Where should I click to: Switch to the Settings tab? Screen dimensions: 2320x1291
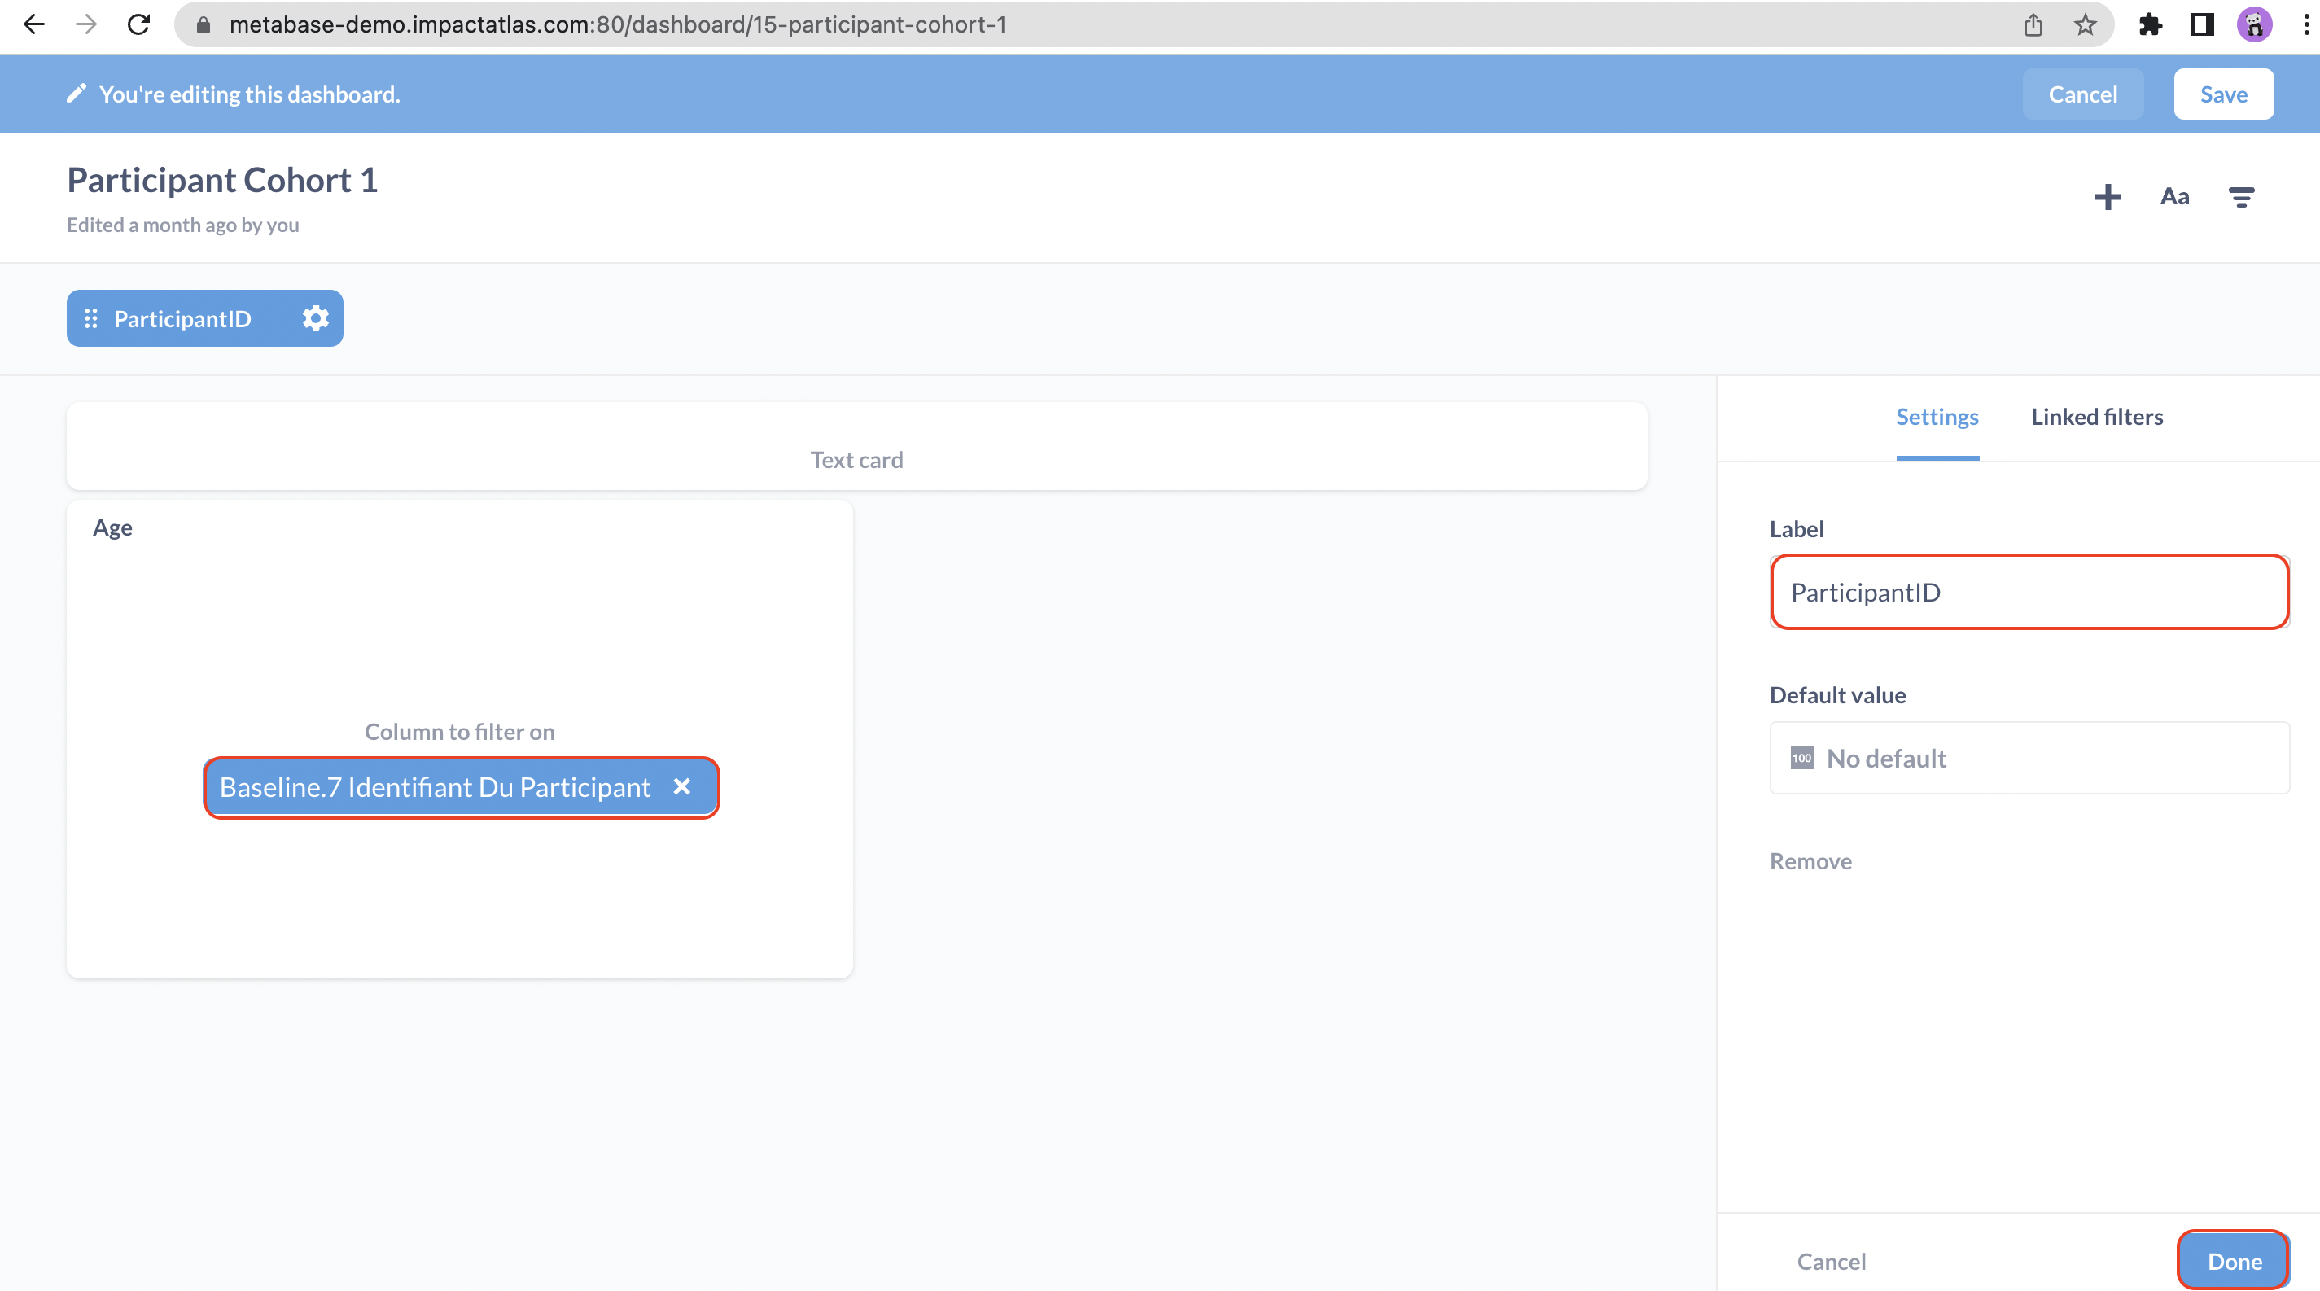click(x=1937, y=416)
